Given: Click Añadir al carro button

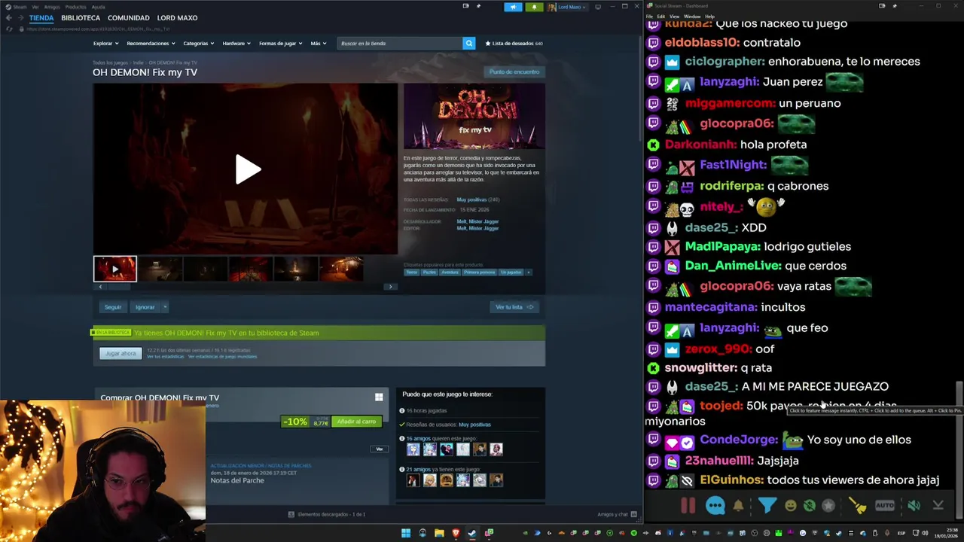Looking at the screenshot, I should (x=356, y=422).
